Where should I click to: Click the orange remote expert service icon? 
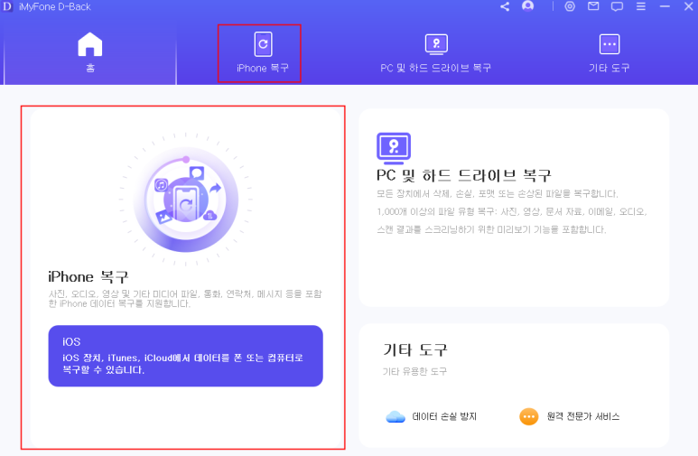(529, 417)
